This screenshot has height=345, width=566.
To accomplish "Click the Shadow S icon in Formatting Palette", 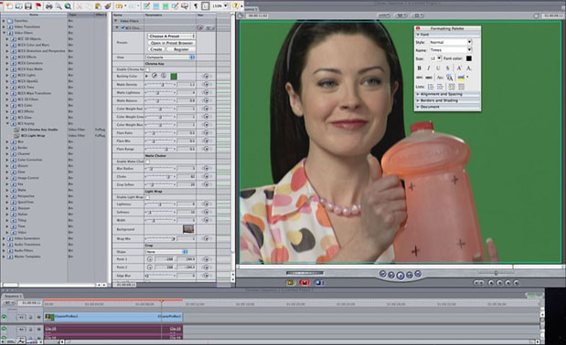I will tap(447, 68).
